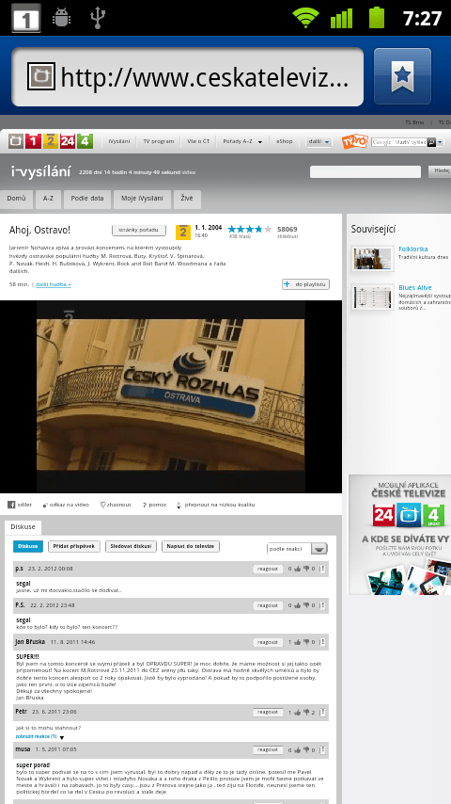Open the pomoc question mark help

tap(145, 505)
